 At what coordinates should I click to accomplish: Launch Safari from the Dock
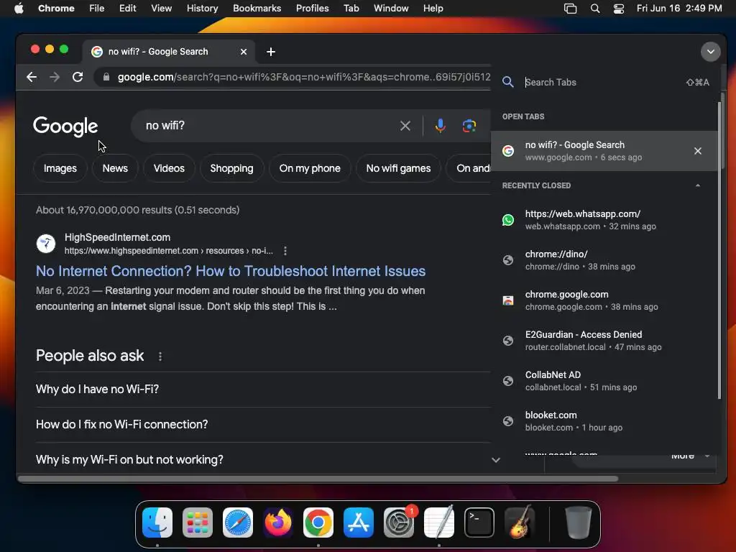237,523
